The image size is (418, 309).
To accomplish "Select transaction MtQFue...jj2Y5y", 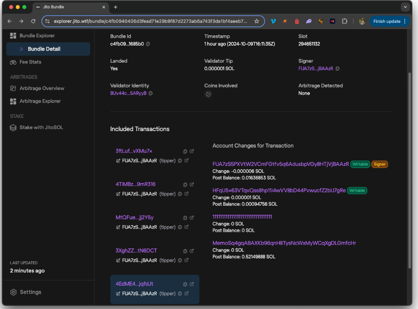I will [x=135, y=217].
